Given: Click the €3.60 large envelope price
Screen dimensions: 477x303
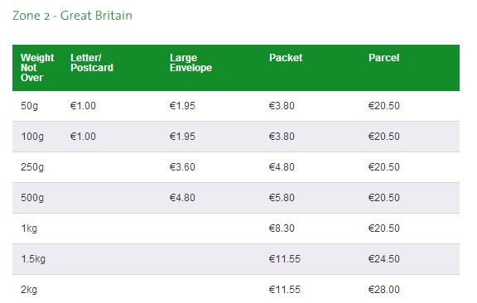Looking at the screenshot, I should click(x=182, y=167).
